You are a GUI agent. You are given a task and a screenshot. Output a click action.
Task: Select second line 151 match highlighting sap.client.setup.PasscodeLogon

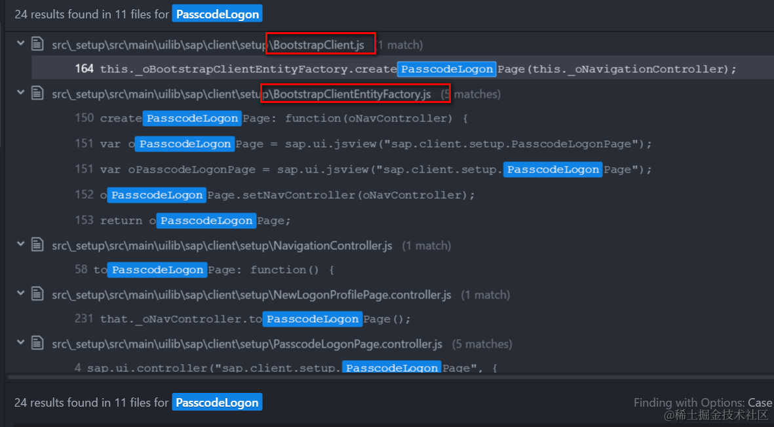coord(364,169)
